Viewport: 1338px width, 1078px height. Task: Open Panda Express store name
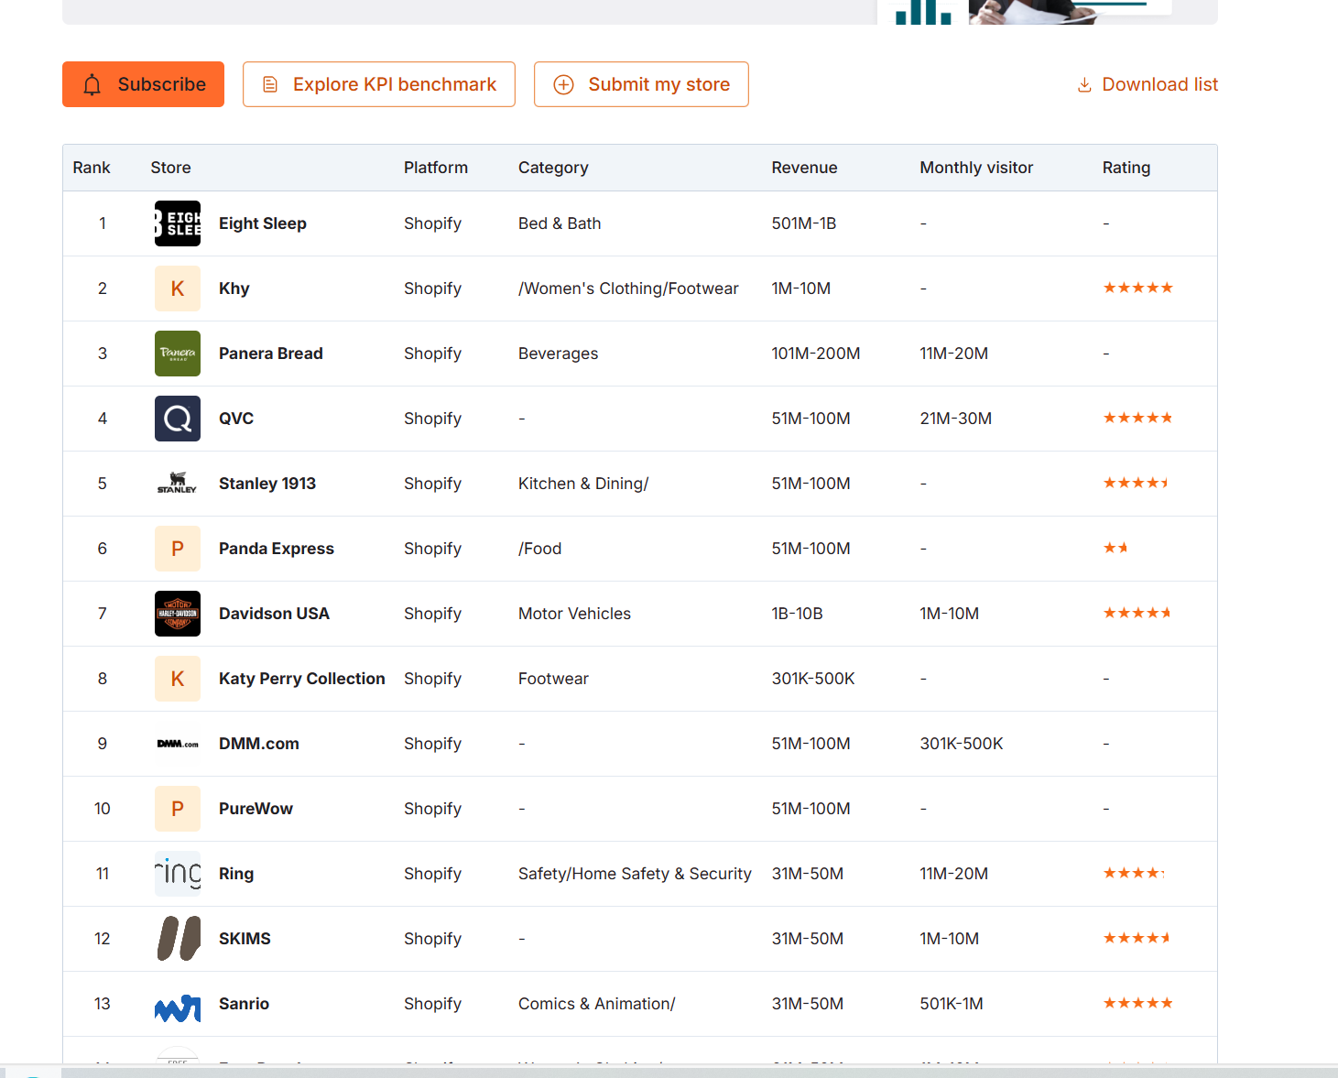[x=277, y=549]
